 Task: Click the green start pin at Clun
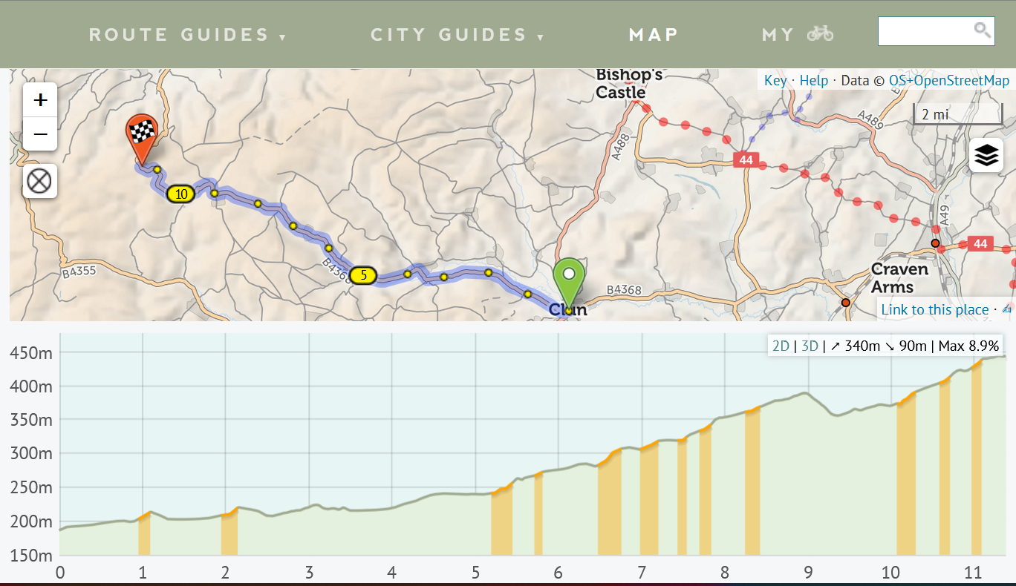(569, 277)
